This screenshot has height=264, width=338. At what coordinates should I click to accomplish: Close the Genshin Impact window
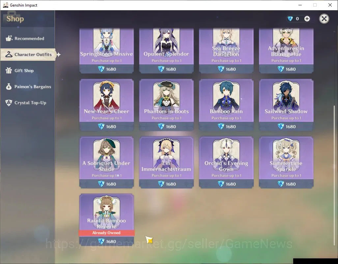[x=330, y=5]
